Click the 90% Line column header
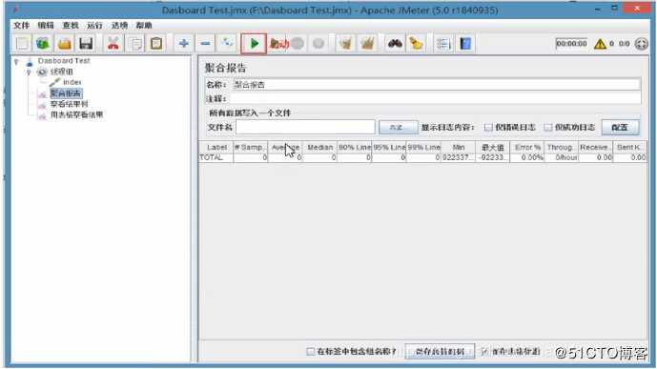The height and width of the screenshot is (369, 657). pos(355,148)
